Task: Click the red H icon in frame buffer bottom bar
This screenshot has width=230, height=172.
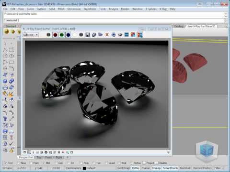Action: pos(63,152)
